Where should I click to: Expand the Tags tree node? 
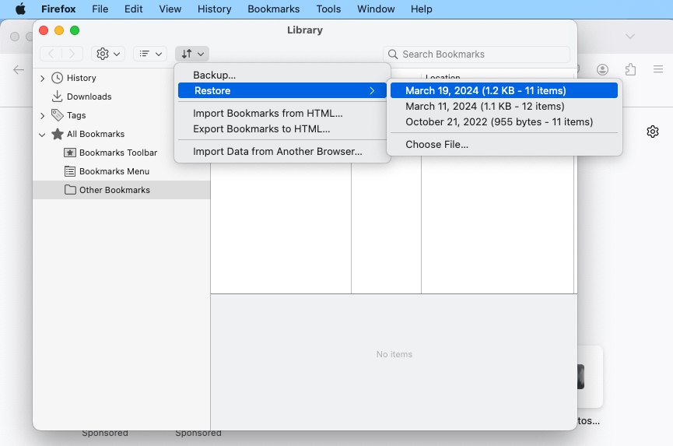(x=42, y=115)
